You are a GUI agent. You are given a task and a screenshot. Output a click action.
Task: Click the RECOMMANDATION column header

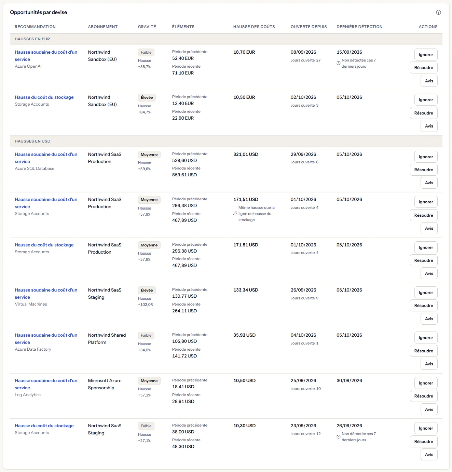(35, 27)
